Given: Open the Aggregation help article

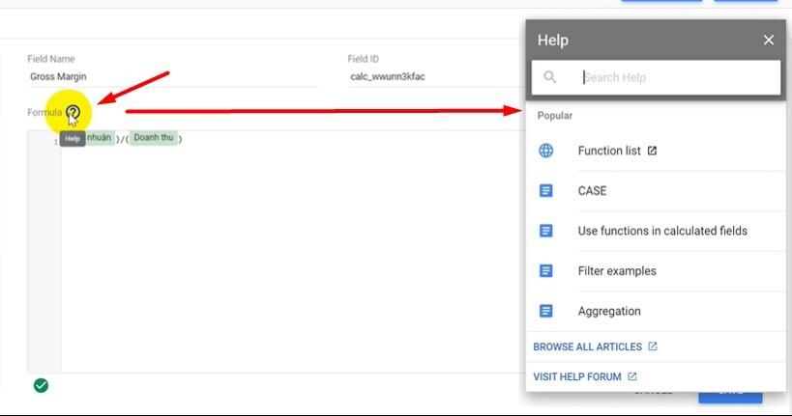Looking at the screenshot, I should 609,311.
